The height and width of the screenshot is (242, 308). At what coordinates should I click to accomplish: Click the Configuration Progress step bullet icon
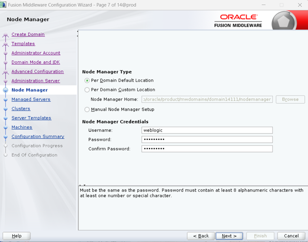(x=6, y=146)
